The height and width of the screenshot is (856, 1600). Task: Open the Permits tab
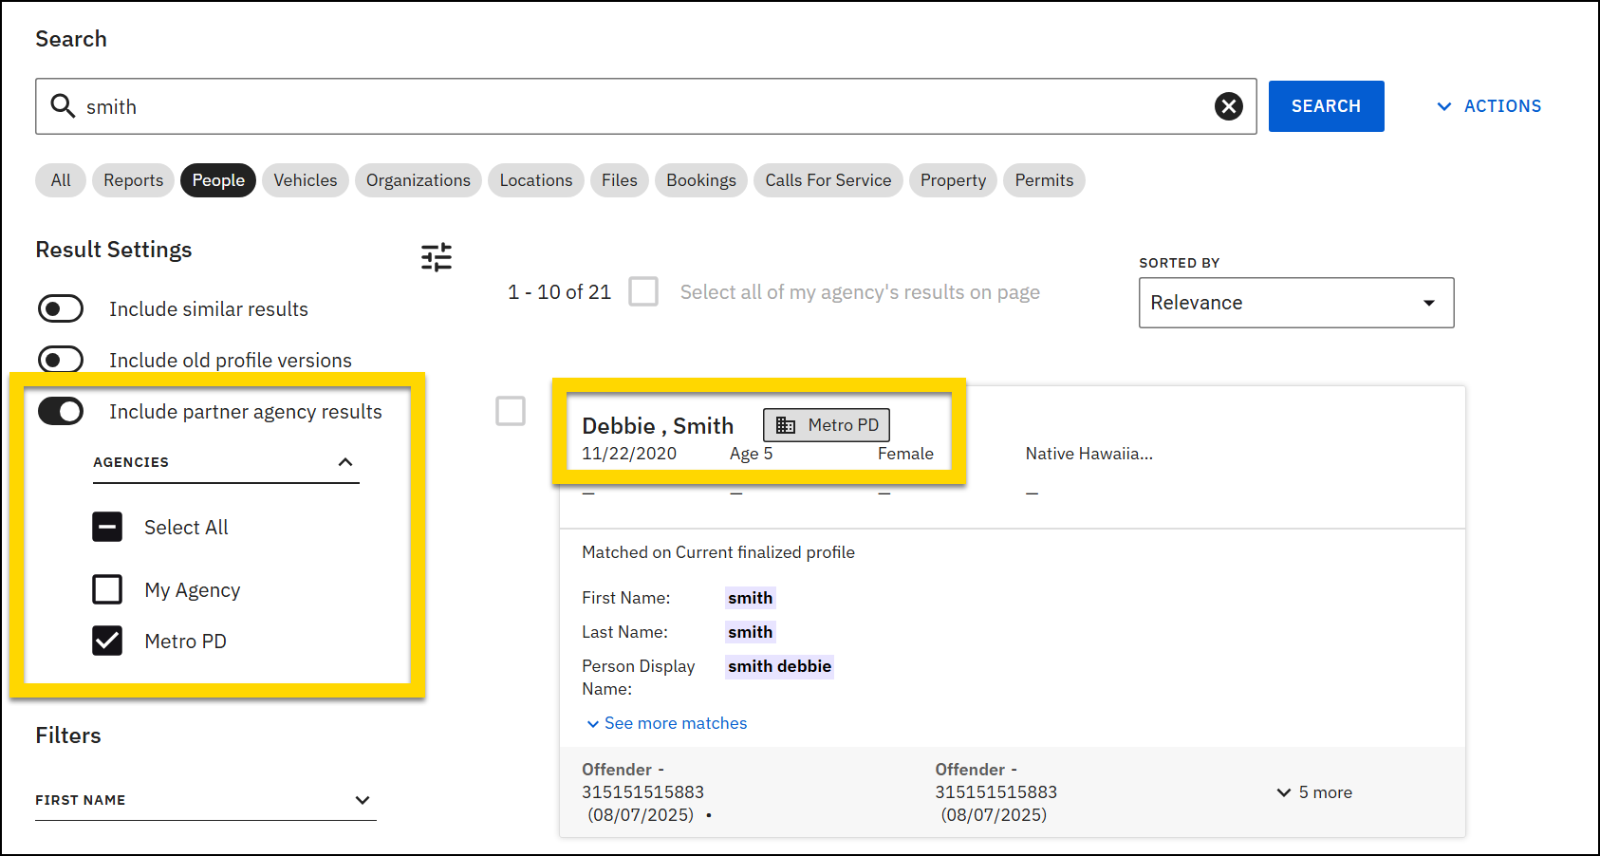[x=1044, y=180]
